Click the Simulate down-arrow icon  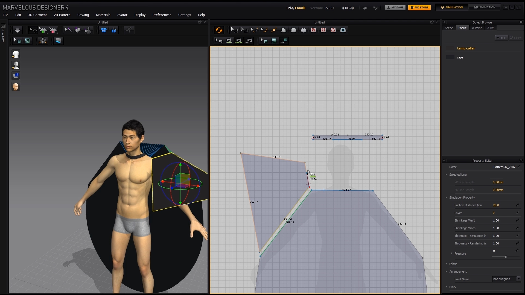click(17, 30)
